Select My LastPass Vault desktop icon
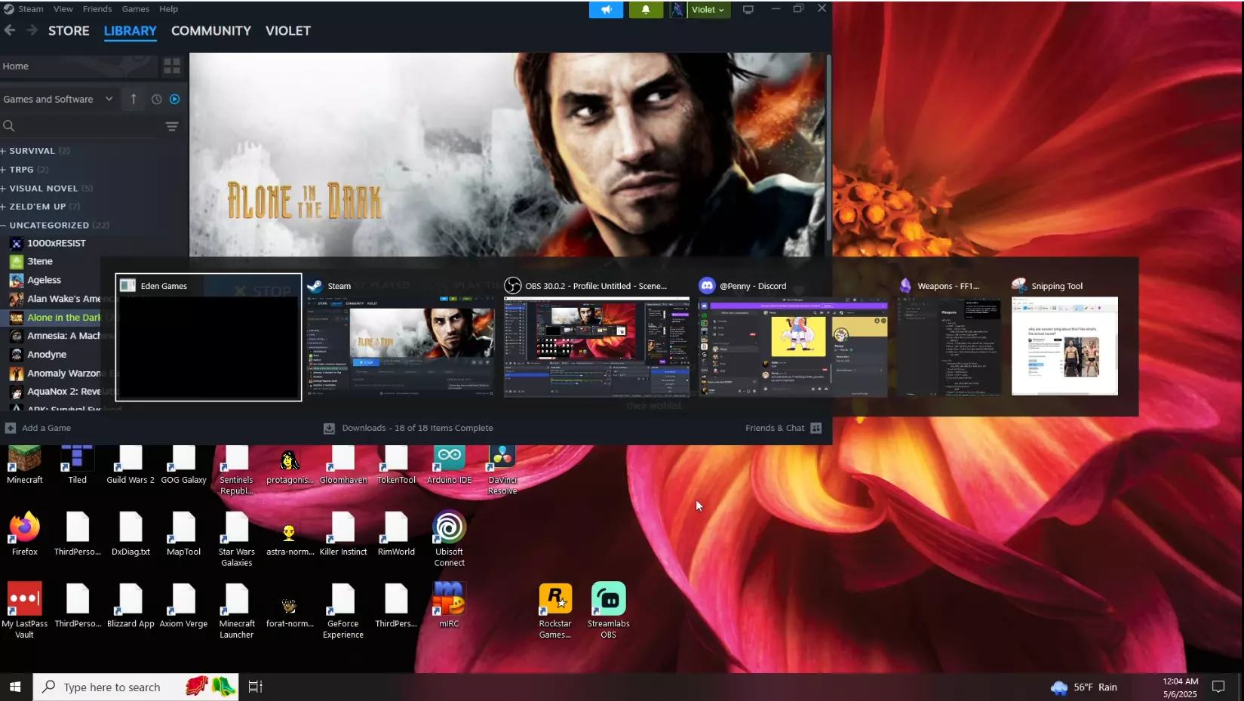Viewport: 1244px width, 701px height. pyautogui.click(x=25, y=610)
